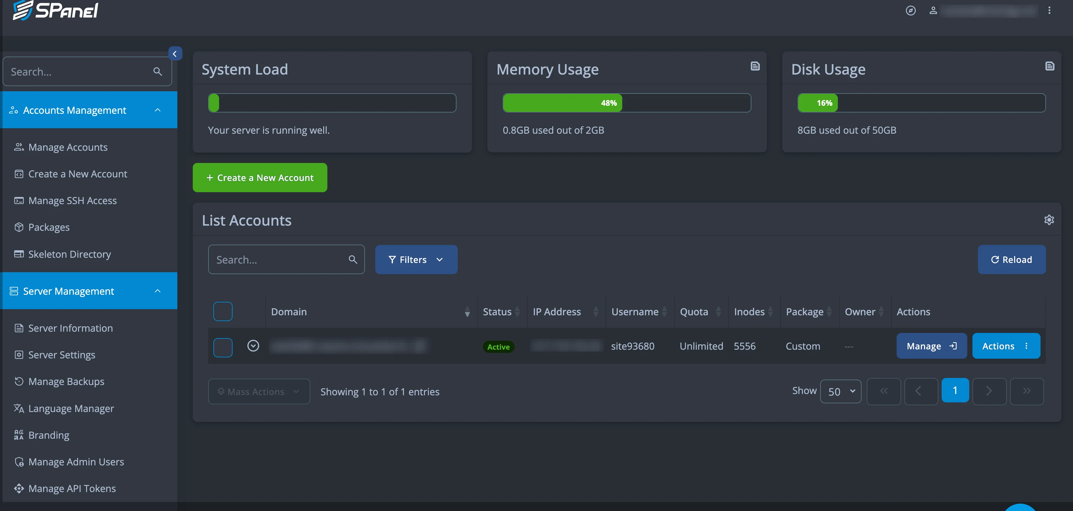Collapse the Accounts Management section
The image size is (1073, 511).
tap(157, 110)
